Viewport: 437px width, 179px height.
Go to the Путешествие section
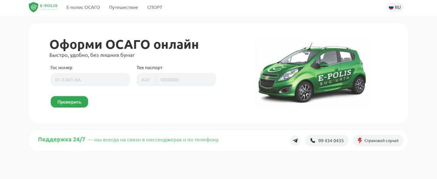click(124, 7)
